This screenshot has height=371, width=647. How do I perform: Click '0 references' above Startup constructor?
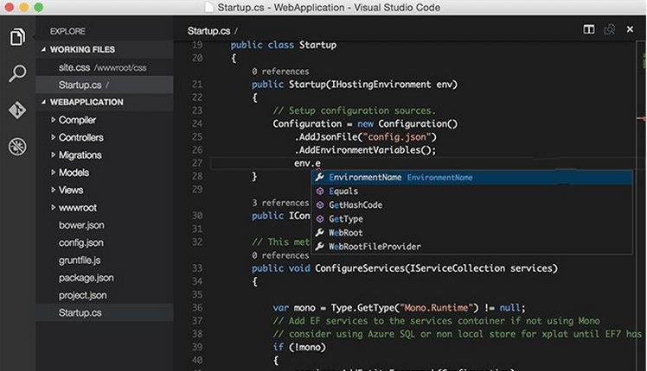(x=280, y=72)
